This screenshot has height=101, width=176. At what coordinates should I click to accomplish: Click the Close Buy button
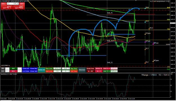pyautogui.click(x=34, y=69)
